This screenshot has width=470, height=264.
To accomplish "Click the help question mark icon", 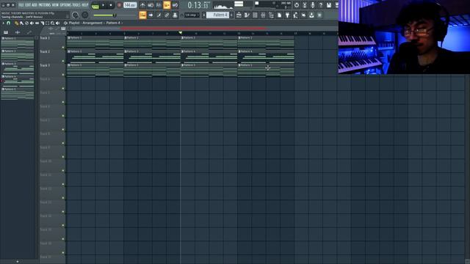I will [x=321, y=5].
